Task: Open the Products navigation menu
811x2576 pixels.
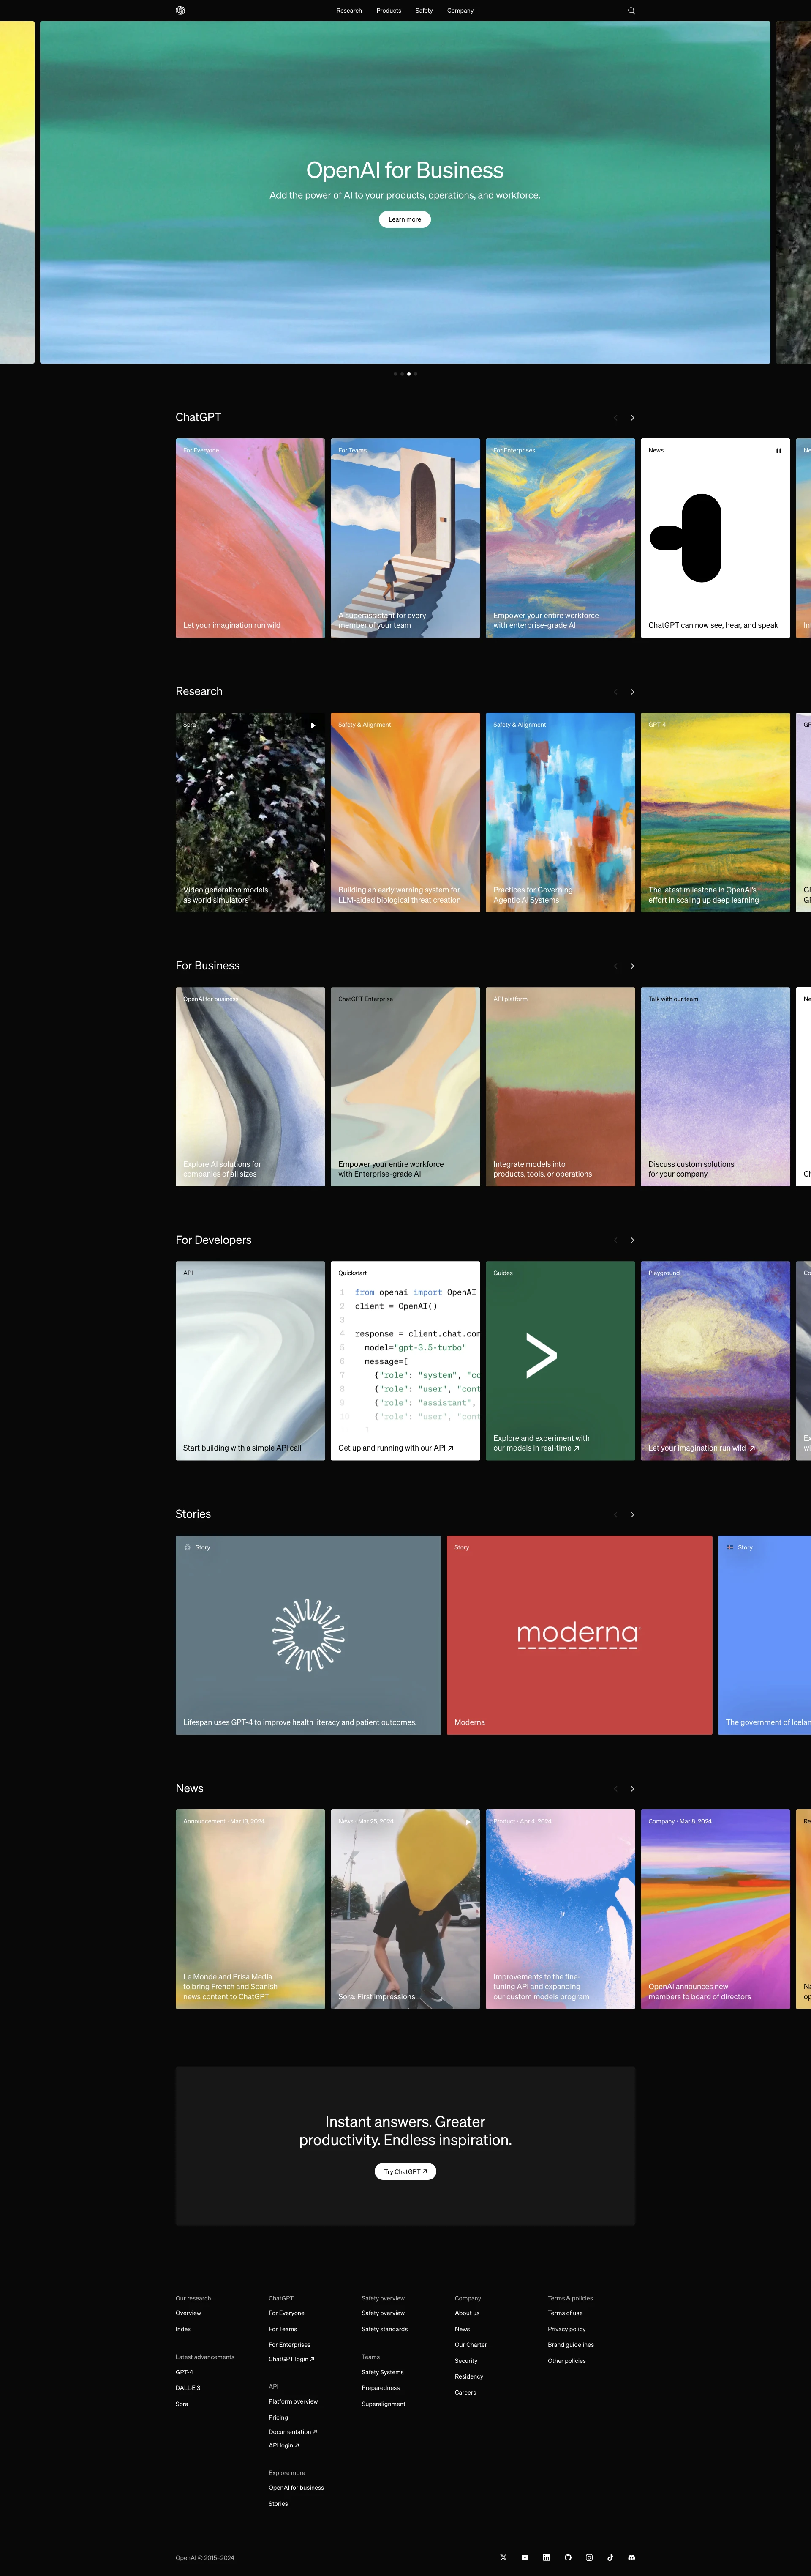Action: (389, 11)
